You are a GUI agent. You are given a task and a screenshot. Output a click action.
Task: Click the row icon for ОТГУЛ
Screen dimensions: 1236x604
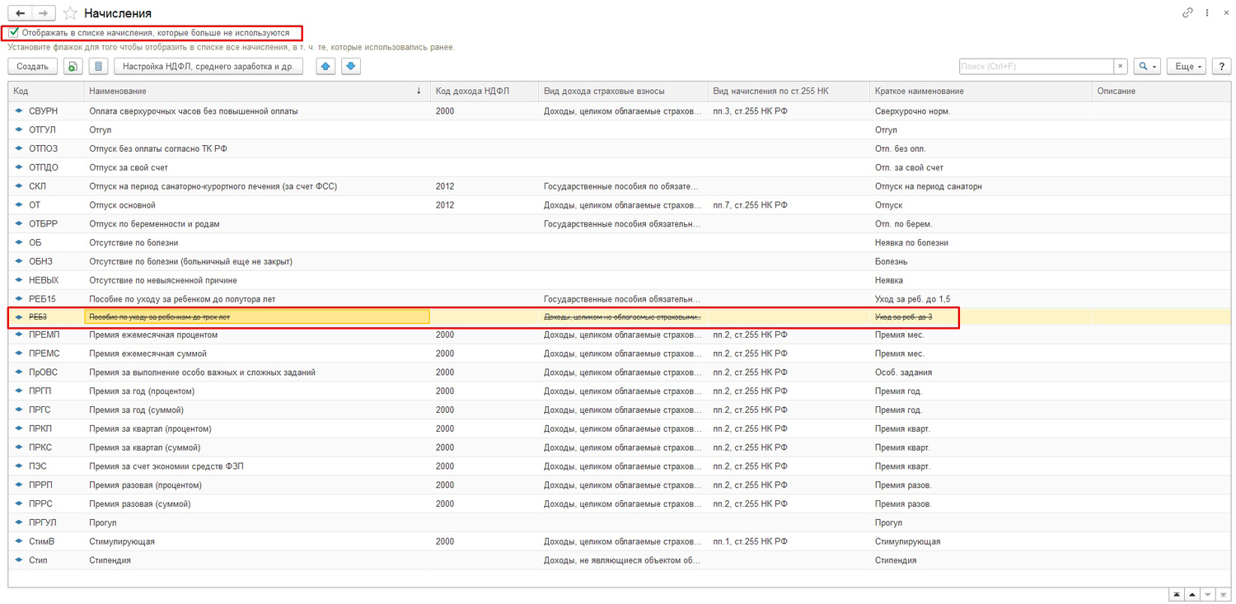coord(19,129)
